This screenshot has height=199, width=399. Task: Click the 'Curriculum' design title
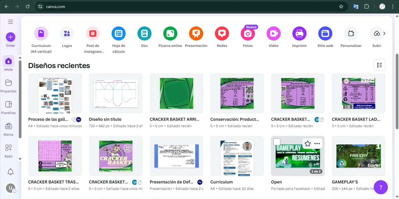[222, 182]
